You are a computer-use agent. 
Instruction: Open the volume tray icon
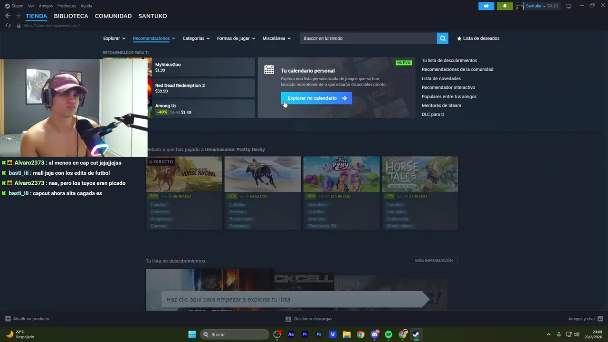coord(577,334)
